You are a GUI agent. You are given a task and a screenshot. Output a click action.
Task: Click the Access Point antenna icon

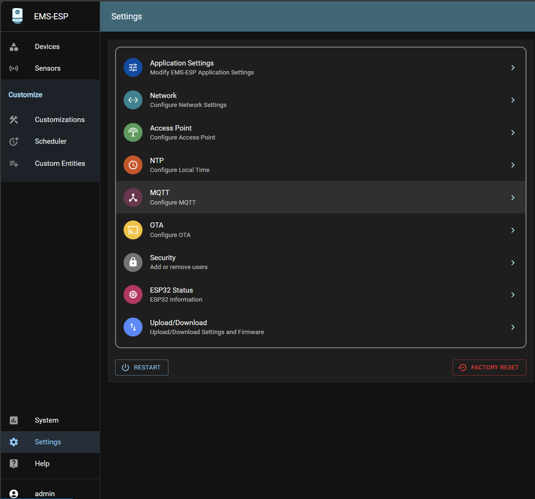(133, 132)
